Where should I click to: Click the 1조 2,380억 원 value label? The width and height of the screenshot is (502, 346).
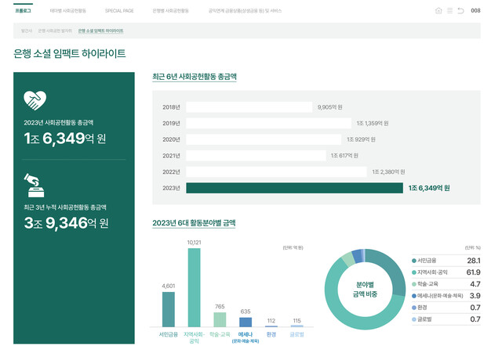coord(388,172)
